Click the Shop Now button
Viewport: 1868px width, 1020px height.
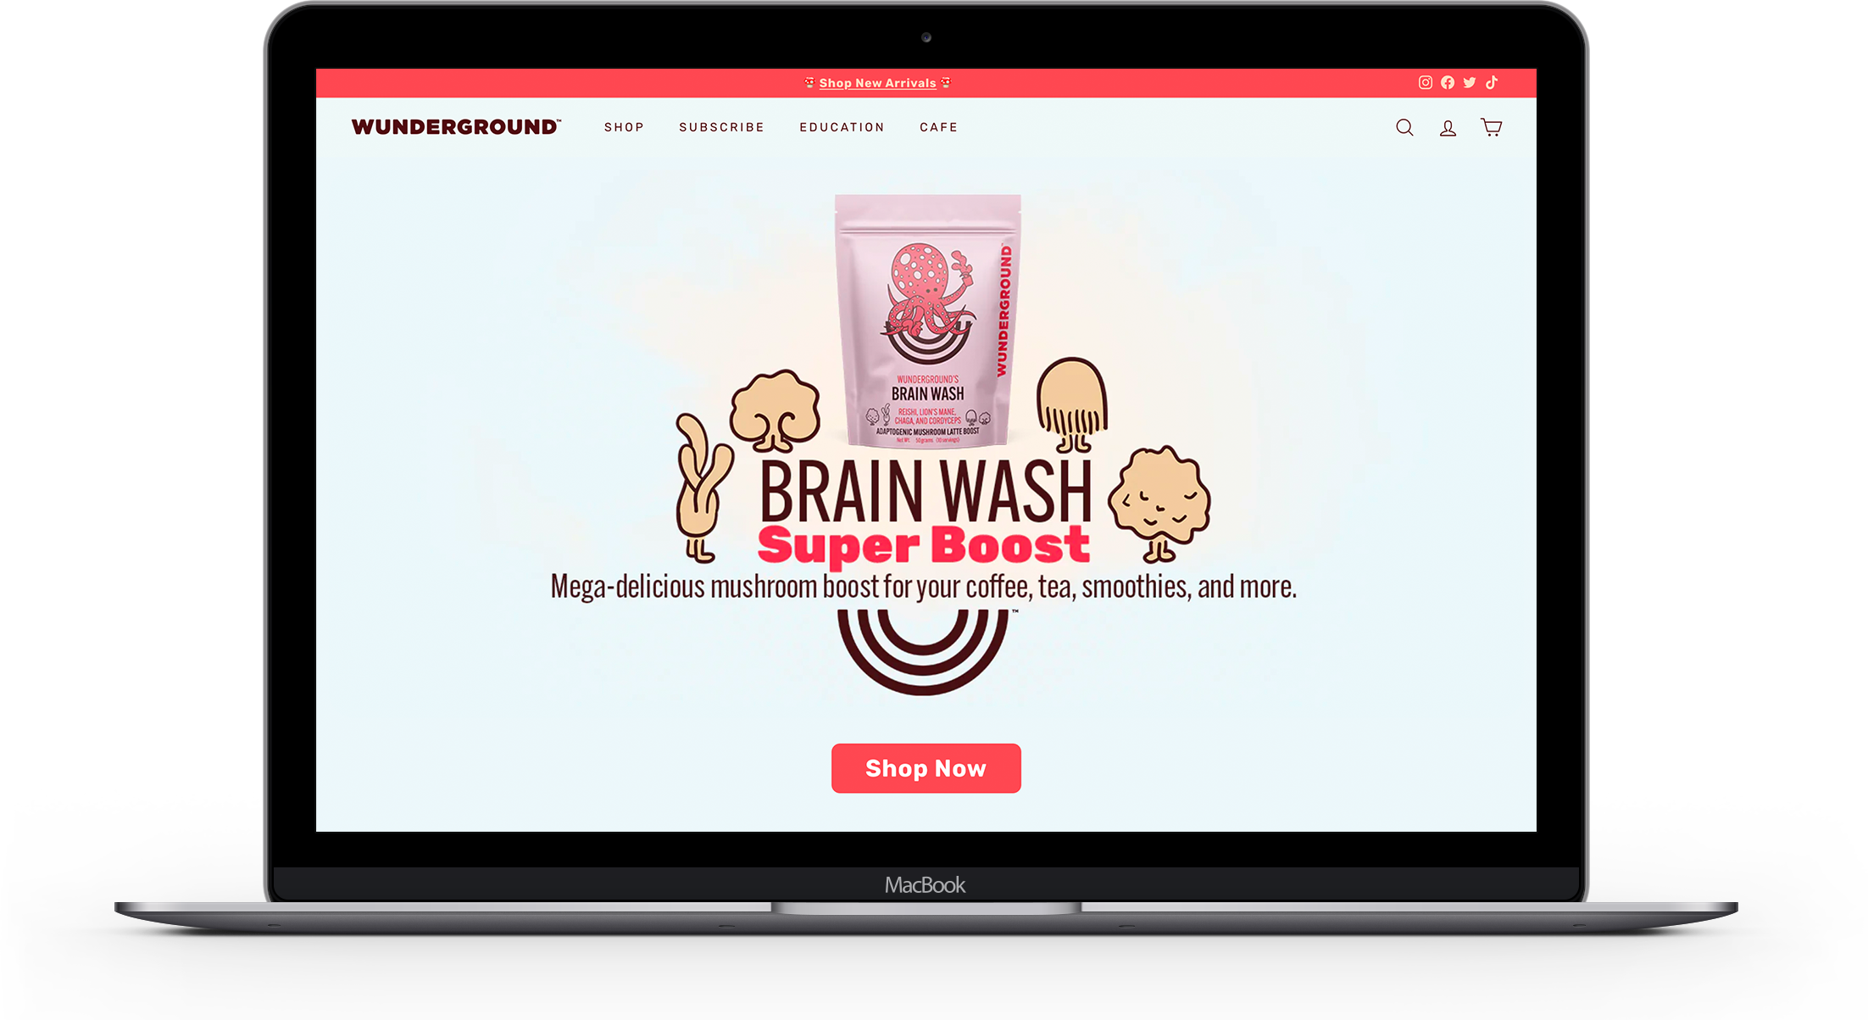click(926, 769)
